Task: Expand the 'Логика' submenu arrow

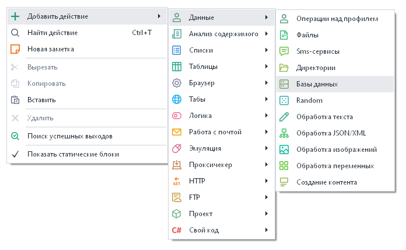Action: point(266,116)
